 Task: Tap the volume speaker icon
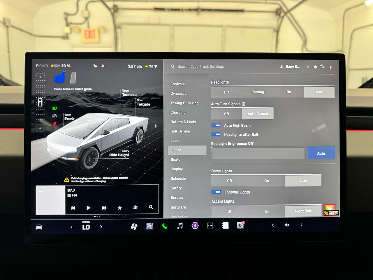tap(287, 225)
